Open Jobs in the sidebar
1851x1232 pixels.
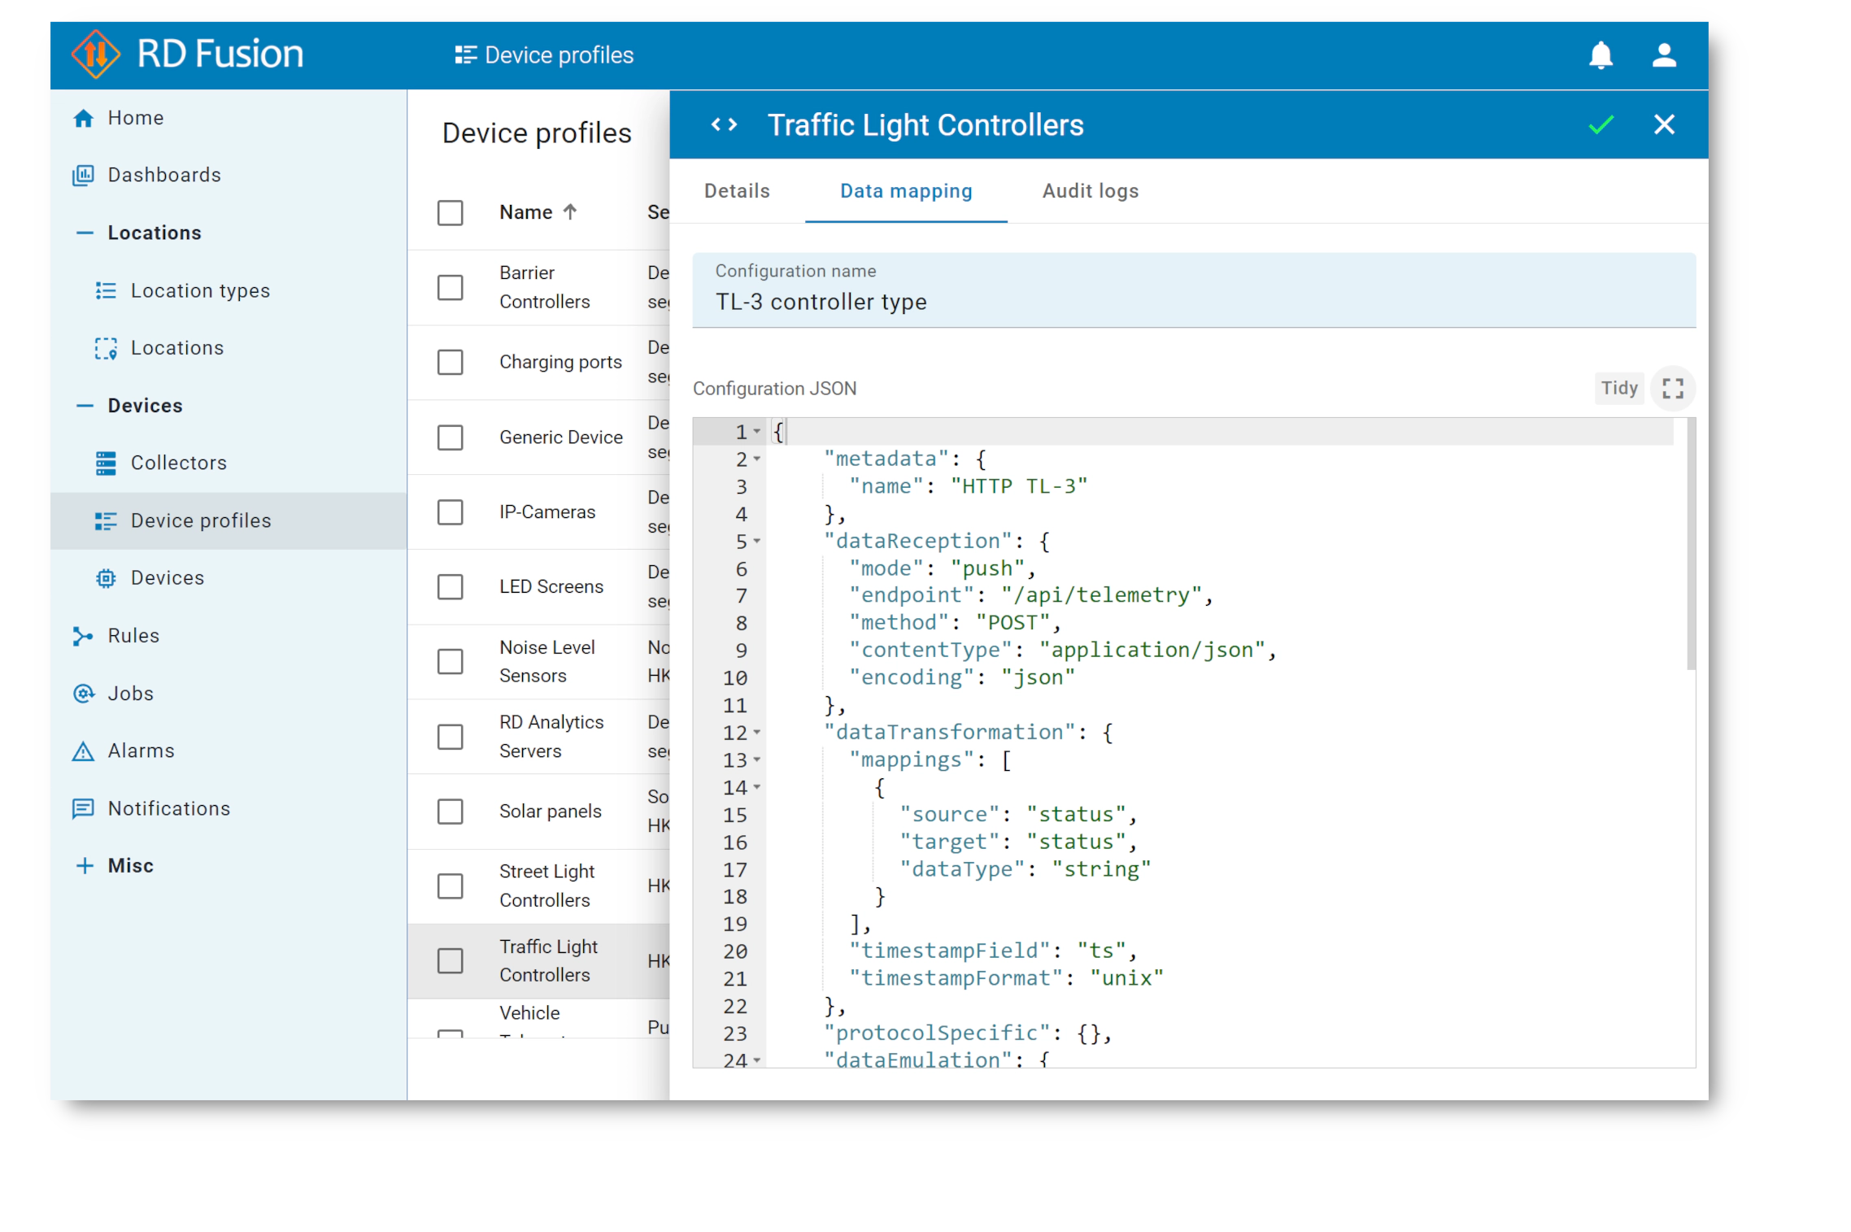(x=130, y=694)
